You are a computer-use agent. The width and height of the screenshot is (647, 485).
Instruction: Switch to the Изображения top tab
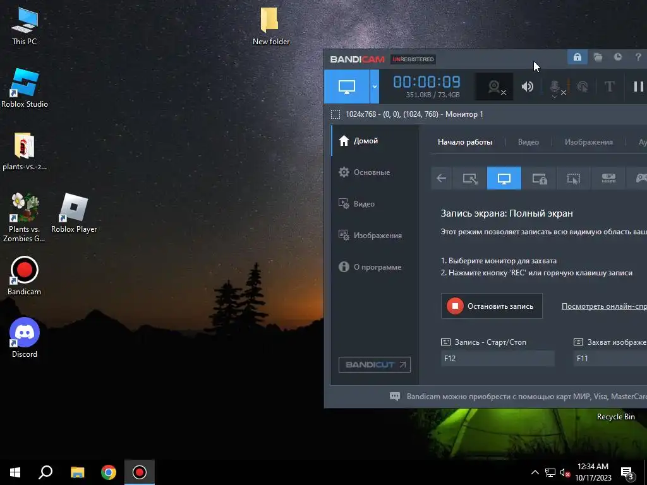(588, 142)
